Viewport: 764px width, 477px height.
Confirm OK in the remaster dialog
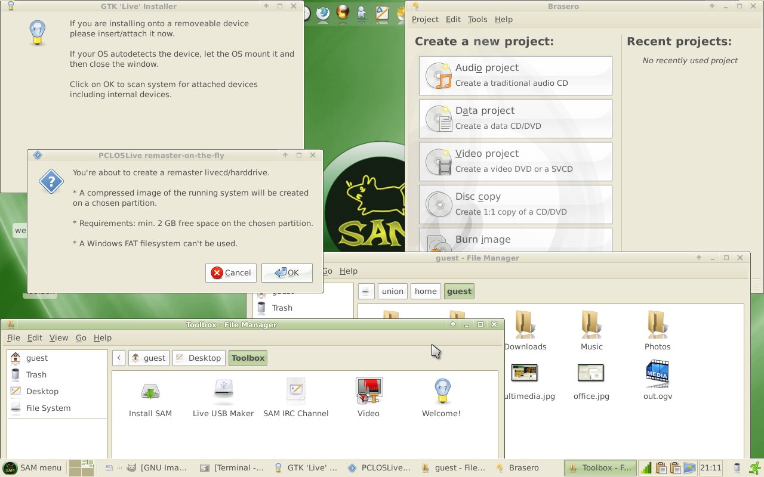pos(287,272)
